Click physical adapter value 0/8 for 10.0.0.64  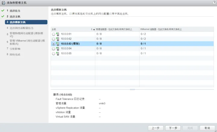(99, 49)
